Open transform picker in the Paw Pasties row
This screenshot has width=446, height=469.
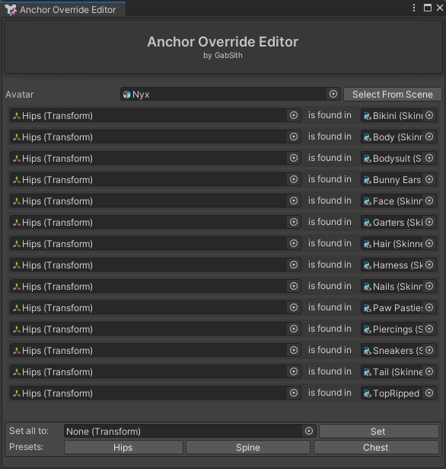pyautogui.click(x=294, y=307)
